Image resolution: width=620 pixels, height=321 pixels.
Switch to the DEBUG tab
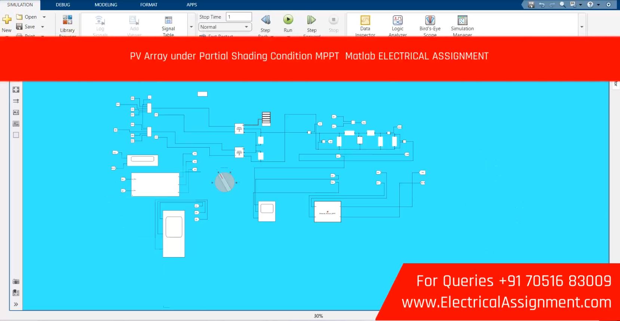coord(63,5)
